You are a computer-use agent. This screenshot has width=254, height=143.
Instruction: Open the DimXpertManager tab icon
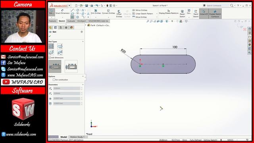(x=66, y=27)
